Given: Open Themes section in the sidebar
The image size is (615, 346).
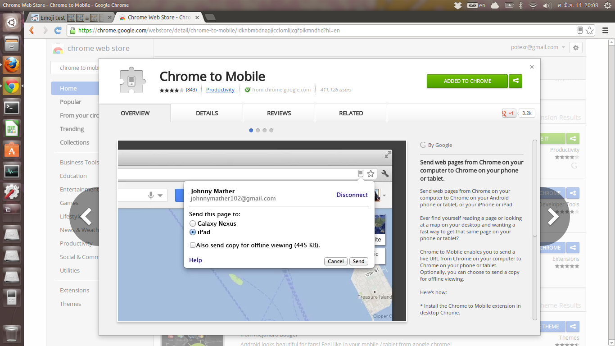Looking at the screenshot, I should [x=71, y=304].
